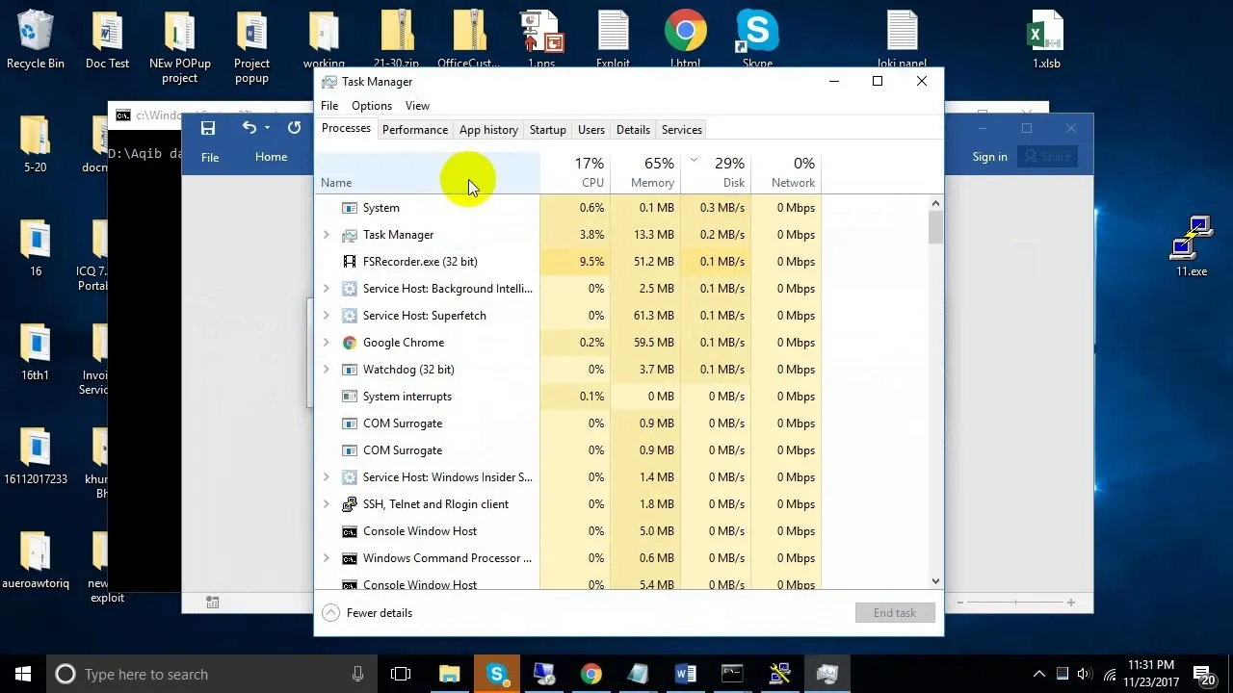Viewport: 1233px width, 693px height.
Task: Open the File menu in Task Manager
Action: [329, 106]
